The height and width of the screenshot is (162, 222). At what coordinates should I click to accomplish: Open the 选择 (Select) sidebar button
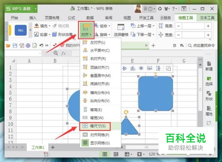[x=209, y=81]
